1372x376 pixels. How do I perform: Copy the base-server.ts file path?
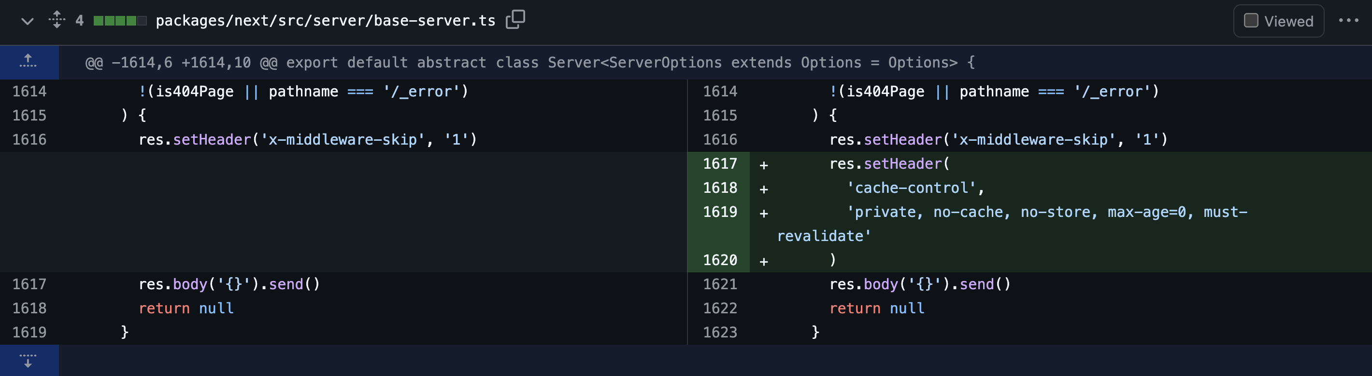coord(515,20)
